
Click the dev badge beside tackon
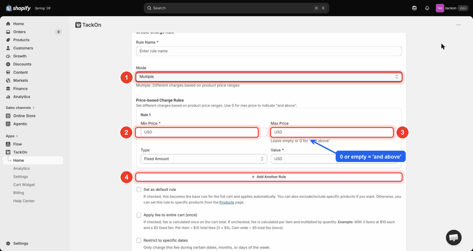tap(463, 8)
